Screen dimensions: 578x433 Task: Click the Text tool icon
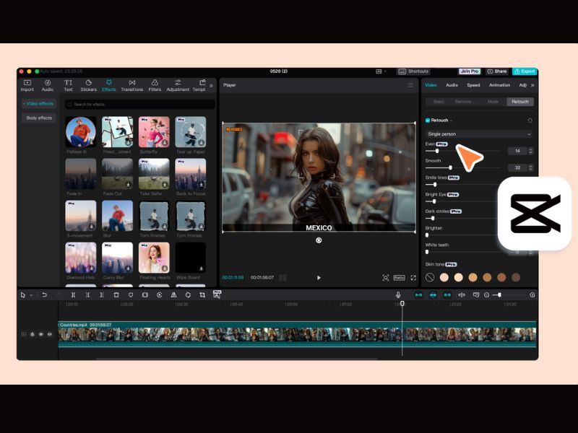click(68, 82)
